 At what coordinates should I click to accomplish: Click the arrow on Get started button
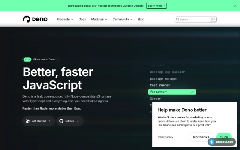click(49, 121)
